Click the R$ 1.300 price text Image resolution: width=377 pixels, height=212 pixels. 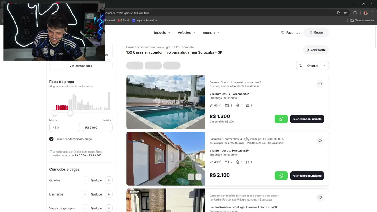click(220, 116)
